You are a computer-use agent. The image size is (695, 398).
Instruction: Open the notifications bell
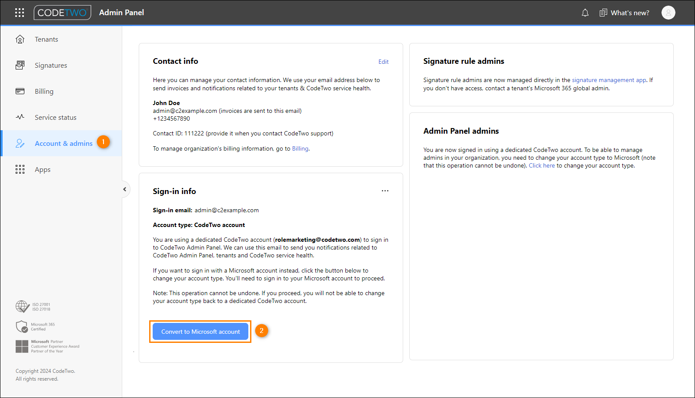(x=585, y=13)
